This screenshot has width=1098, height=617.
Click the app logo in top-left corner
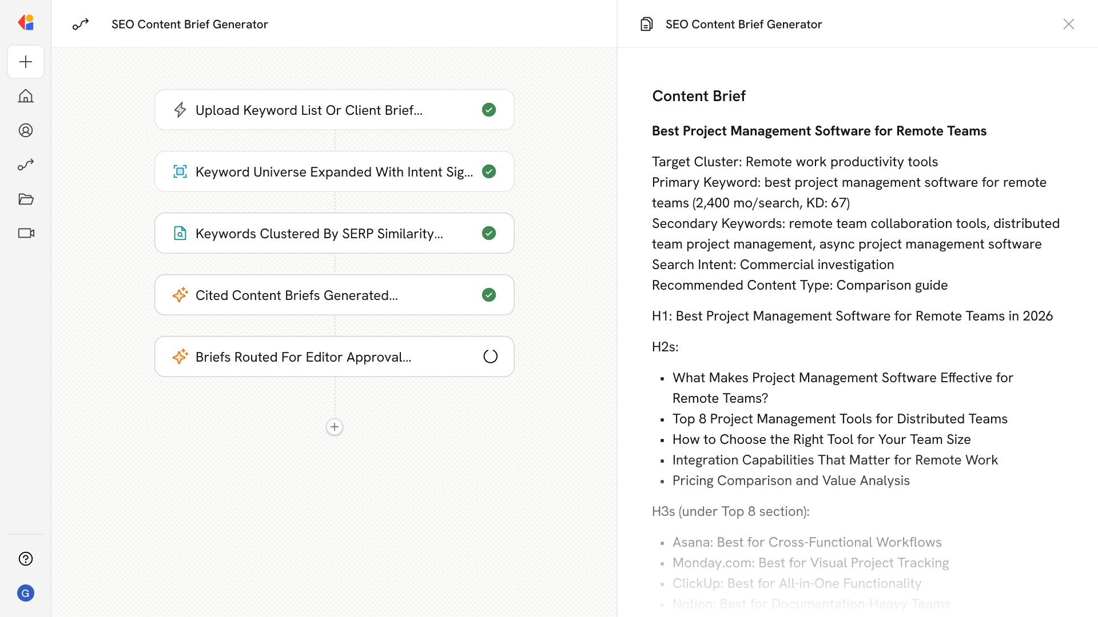click(x=26, y=23)
